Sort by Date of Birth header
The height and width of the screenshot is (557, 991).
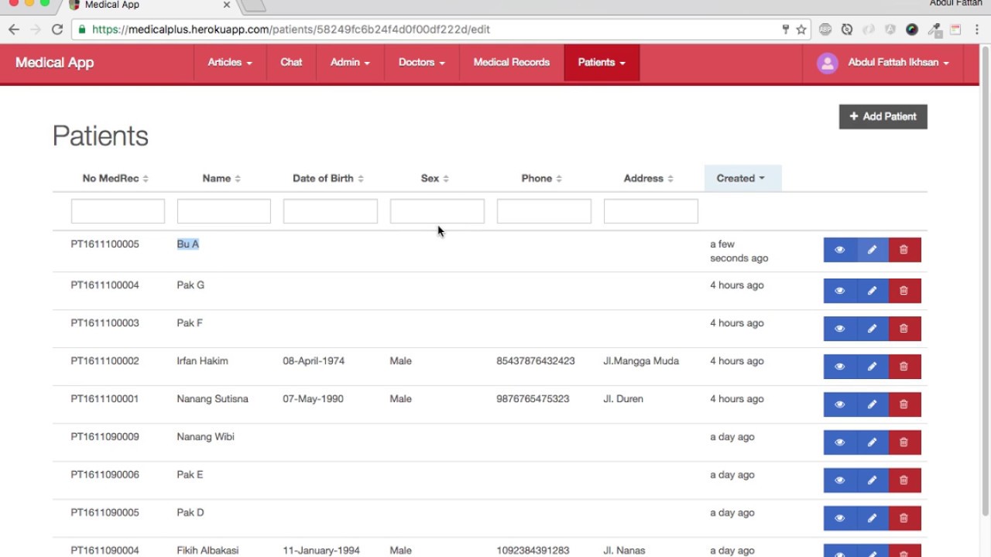328,178
